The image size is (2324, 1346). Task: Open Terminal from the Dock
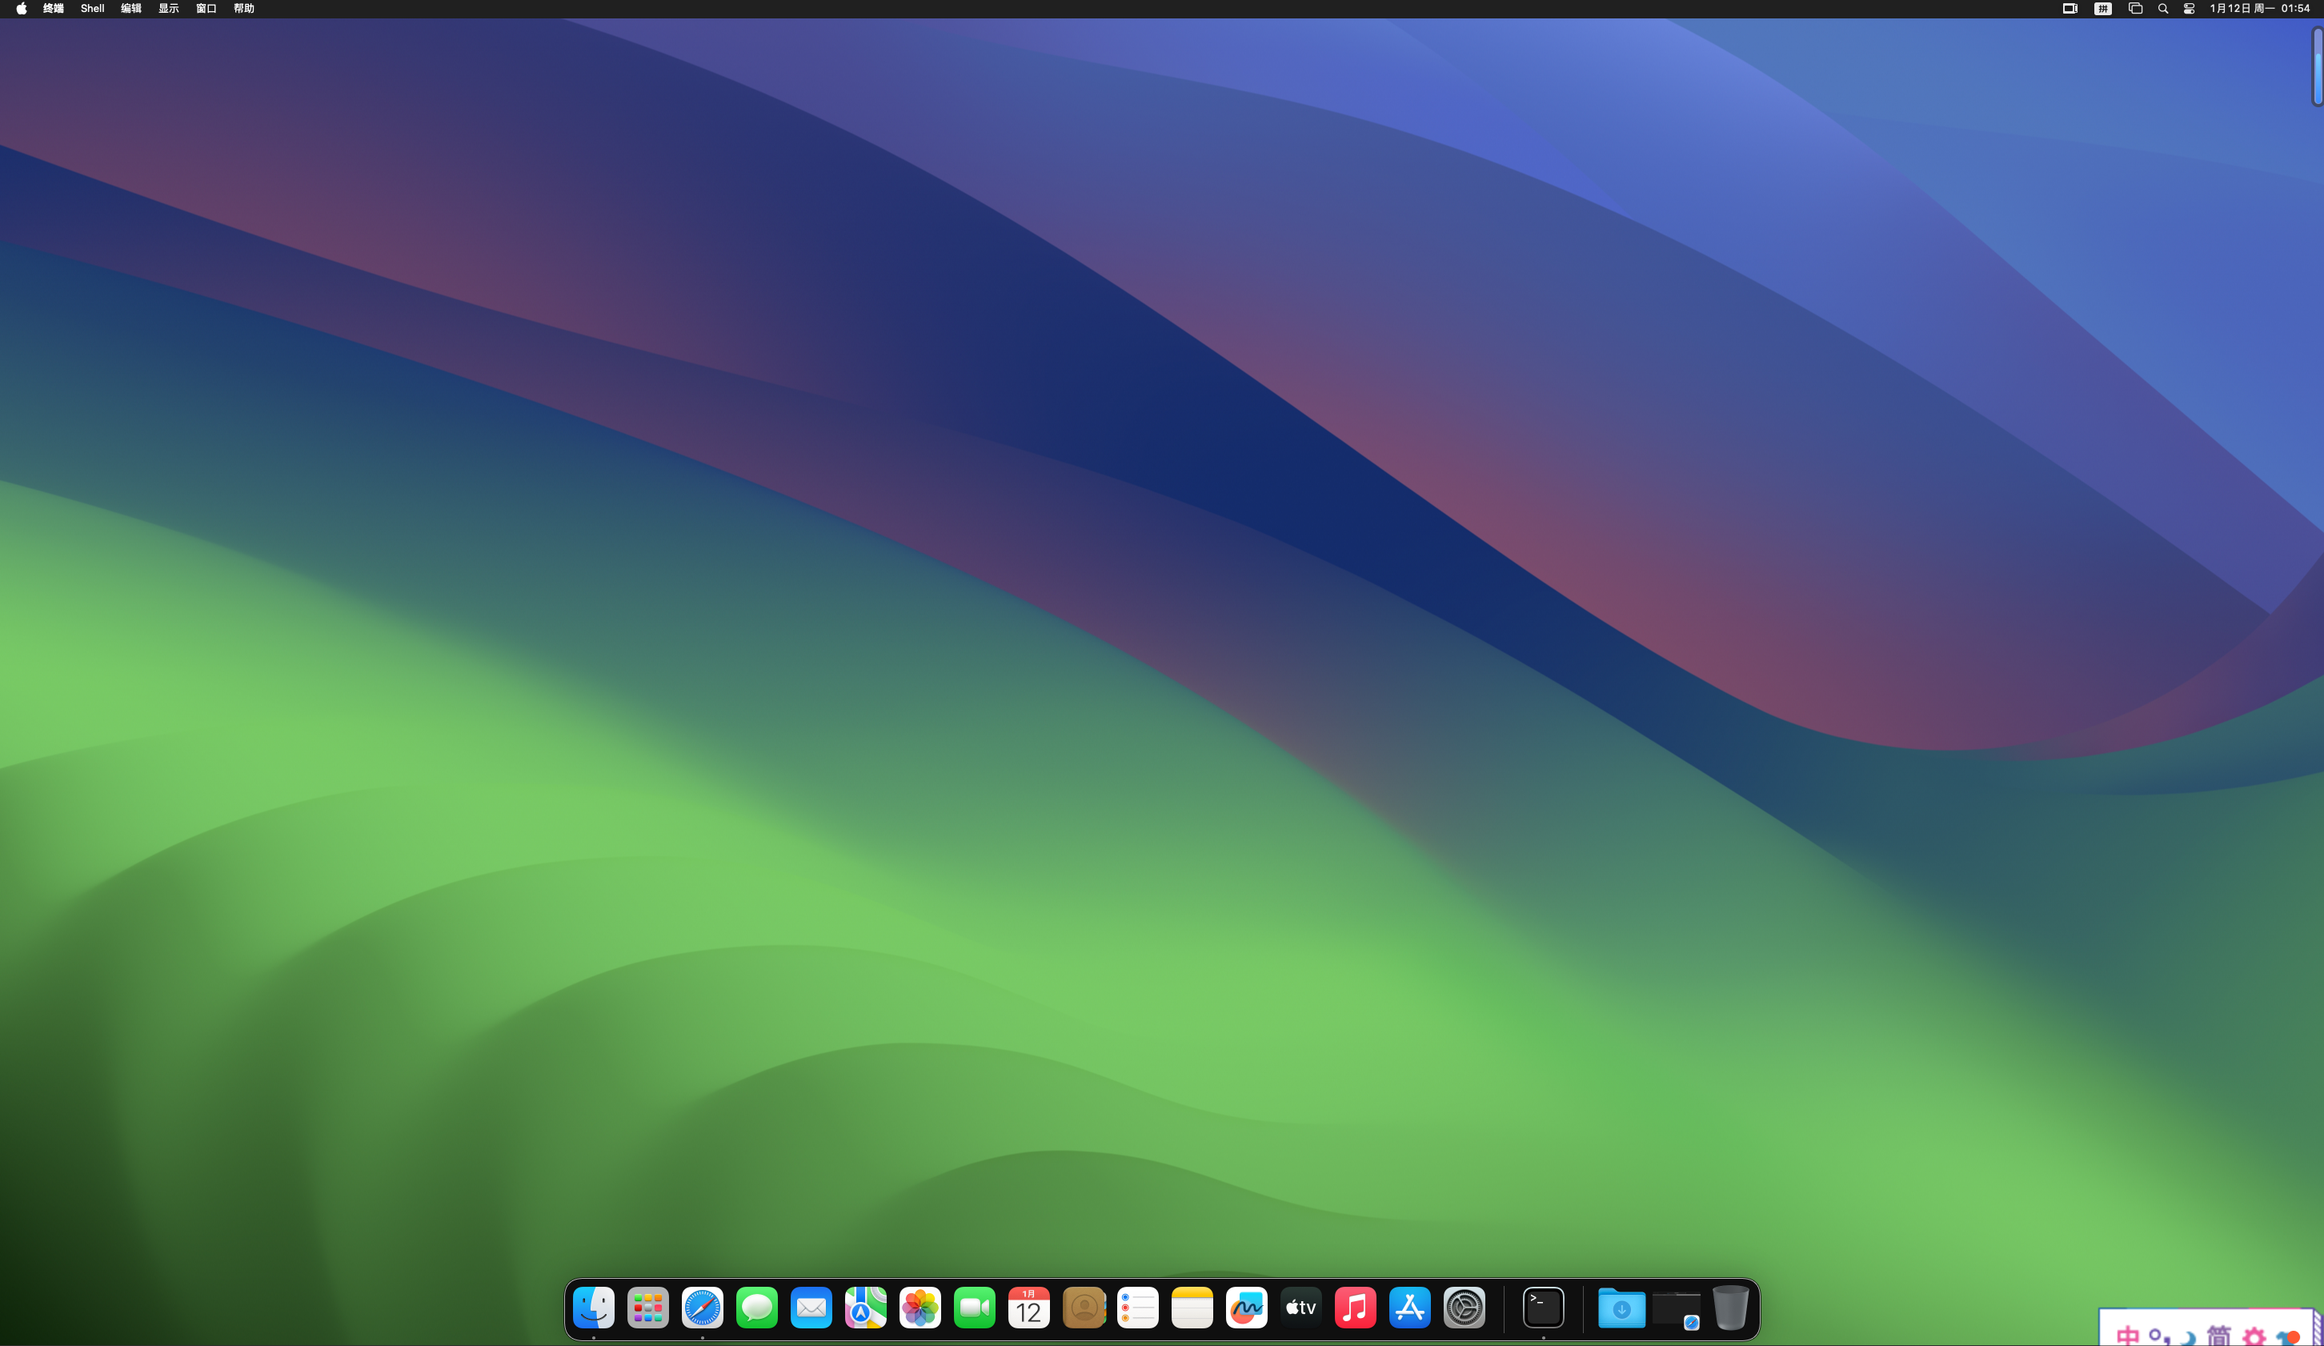(1543, 1308)
